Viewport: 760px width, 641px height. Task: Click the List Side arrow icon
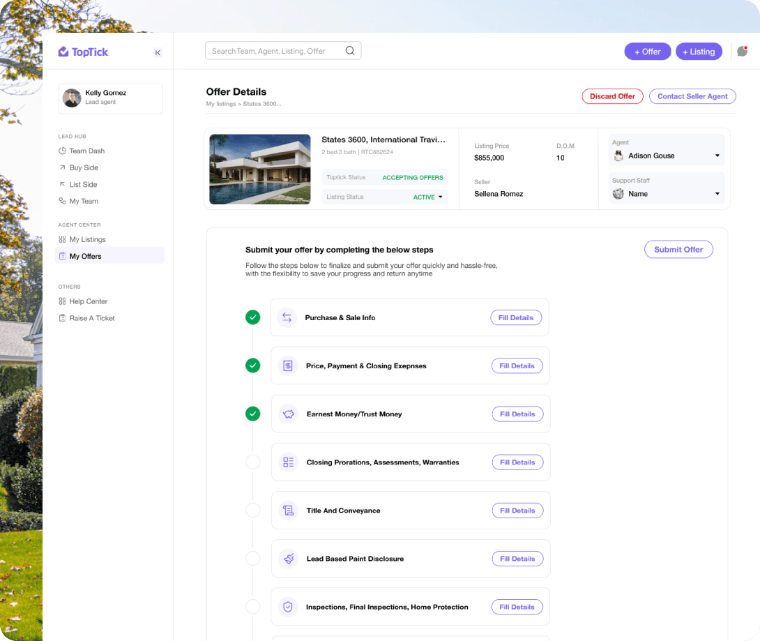[62, 184]
